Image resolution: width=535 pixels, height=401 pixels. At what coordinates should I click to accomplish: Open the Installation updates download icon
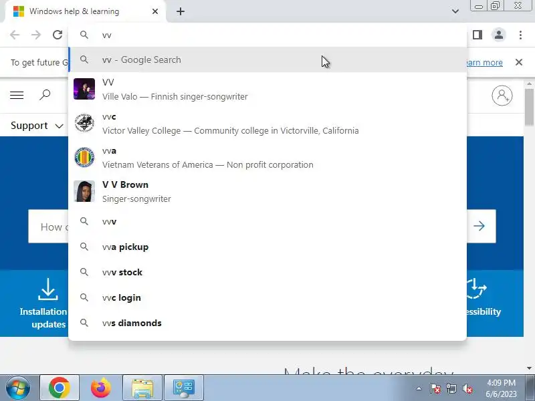[x=47, y=289]
